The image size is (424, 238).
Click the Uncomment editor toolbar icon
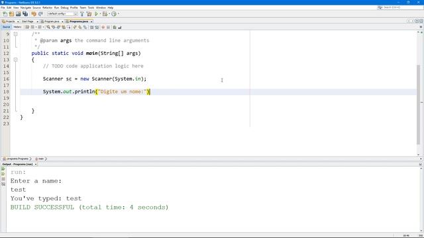(120, 27)
